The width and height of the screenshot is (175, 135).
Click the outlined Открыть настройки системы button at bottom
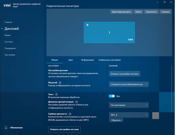click(64, 129)
